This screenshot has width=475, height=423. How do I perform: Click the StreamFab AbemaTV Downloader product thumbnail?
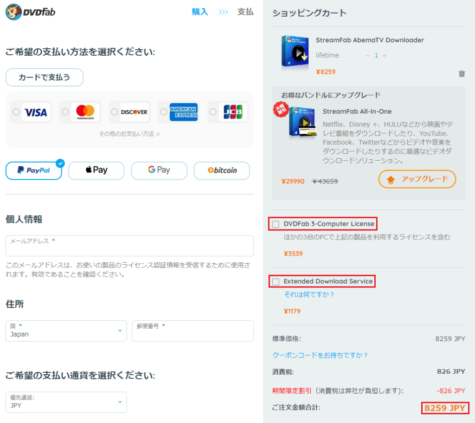coord(295,51)
